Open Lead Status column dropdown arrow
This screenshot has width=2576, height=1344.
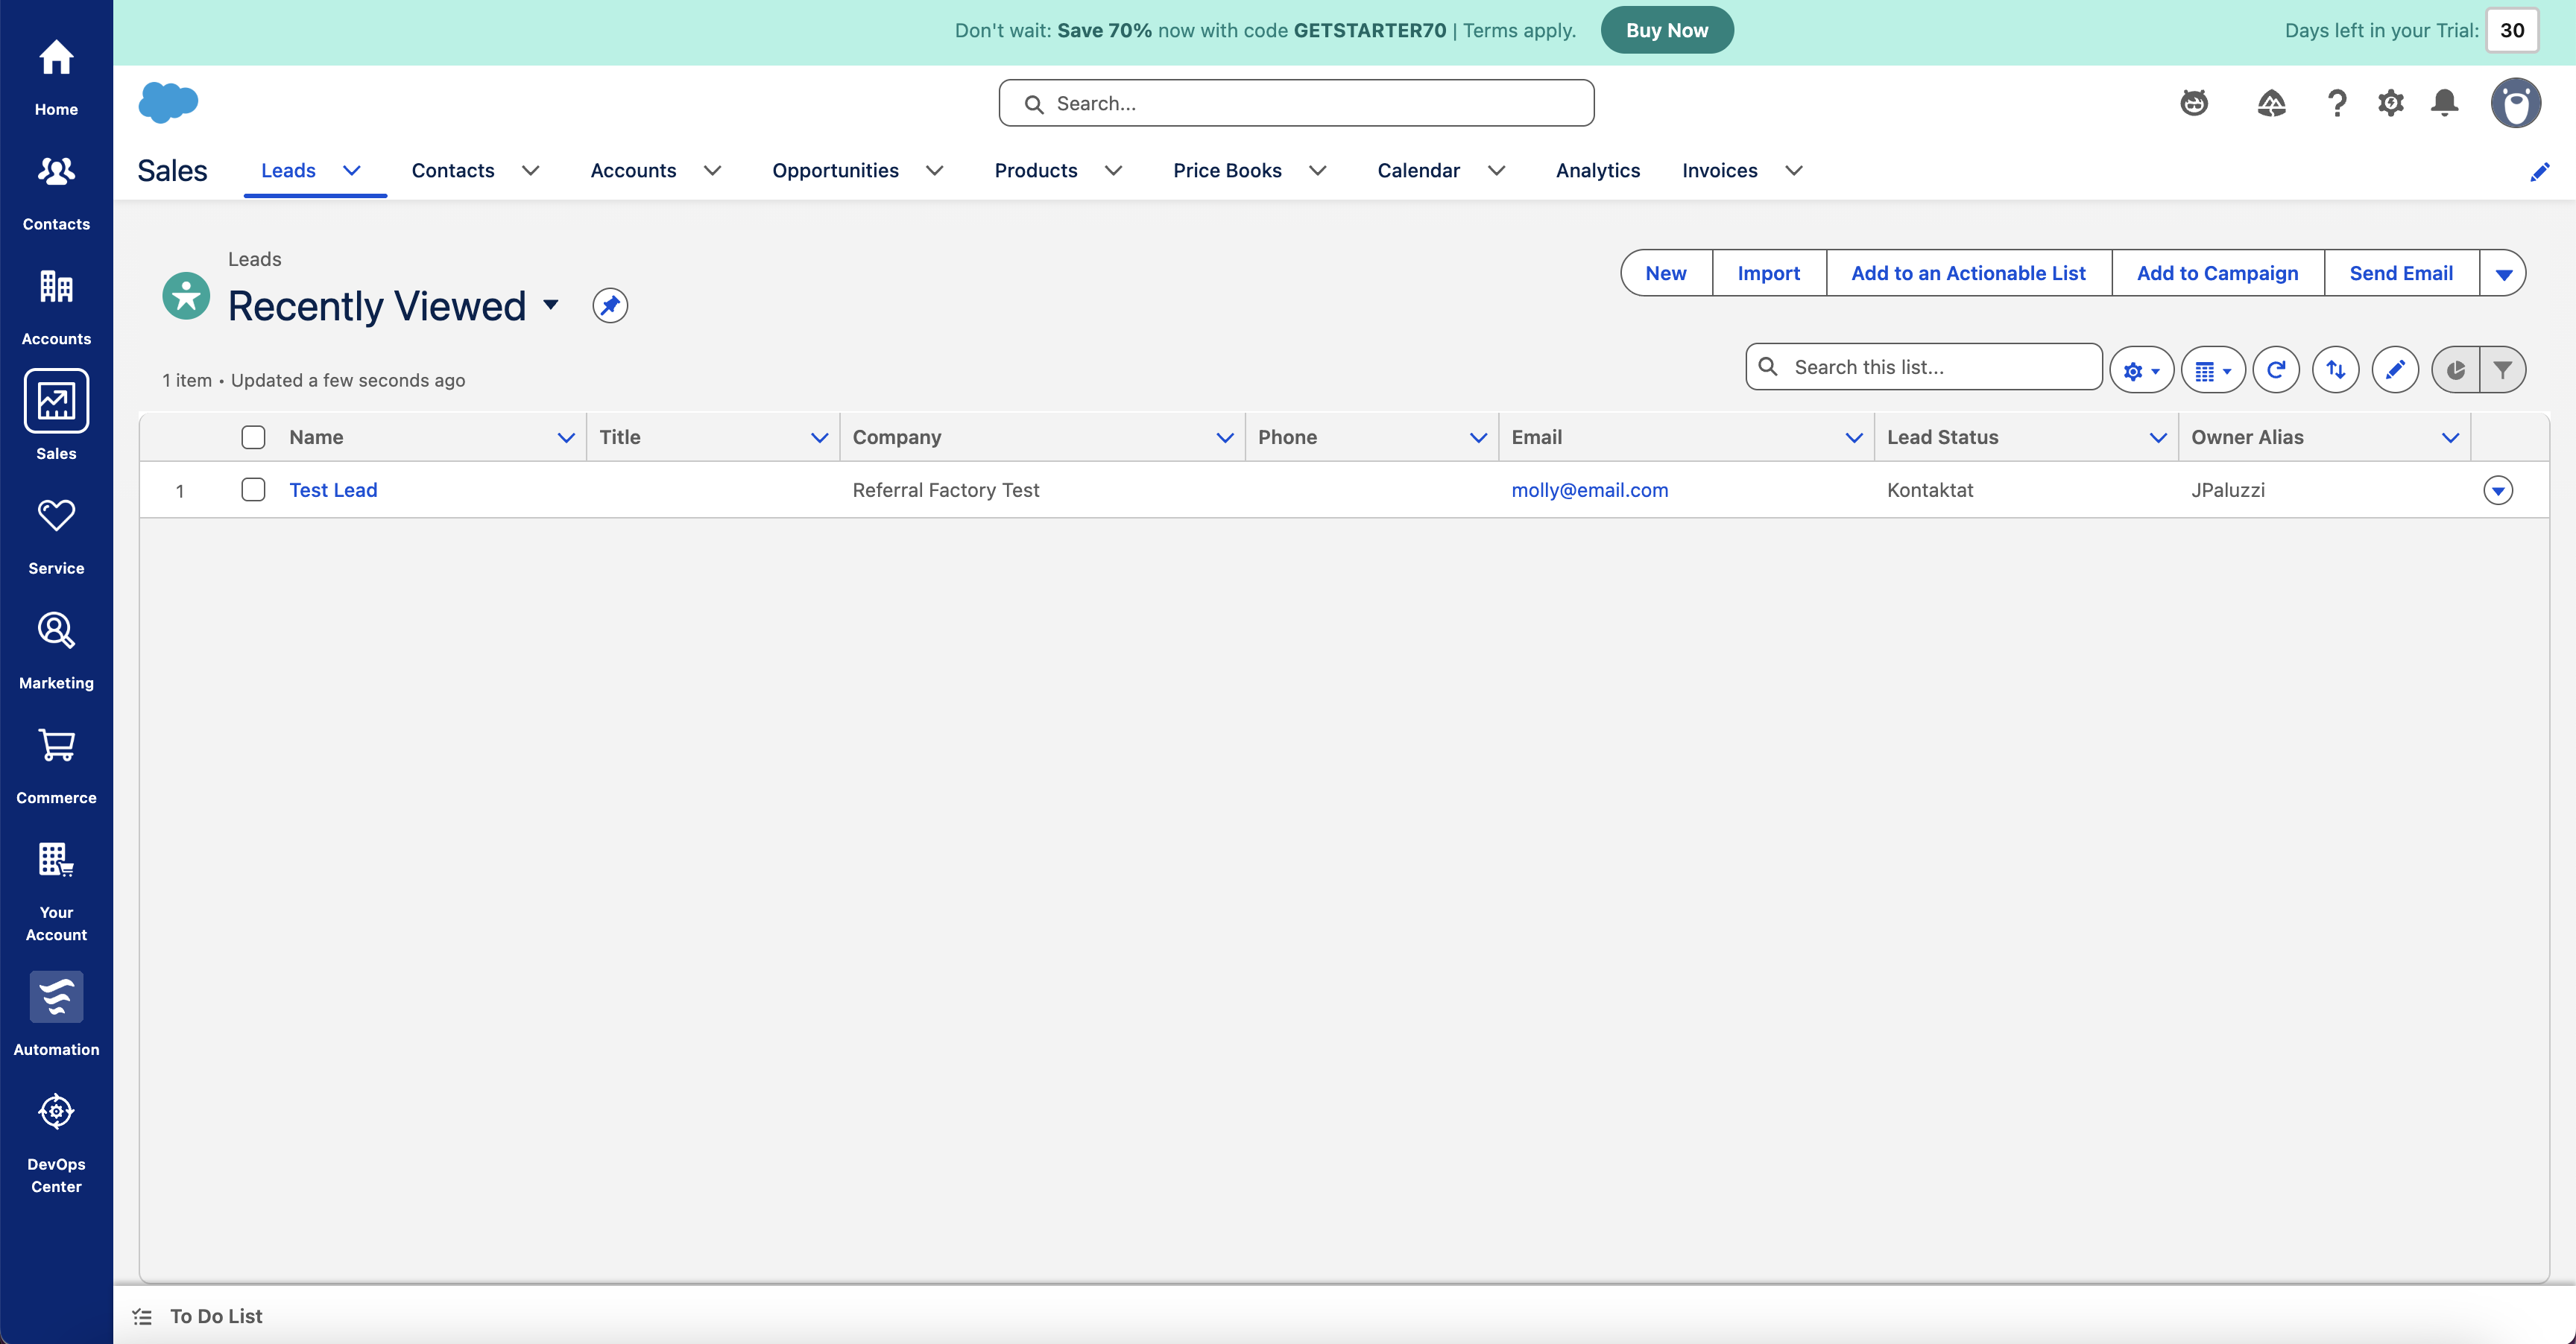2158,437
